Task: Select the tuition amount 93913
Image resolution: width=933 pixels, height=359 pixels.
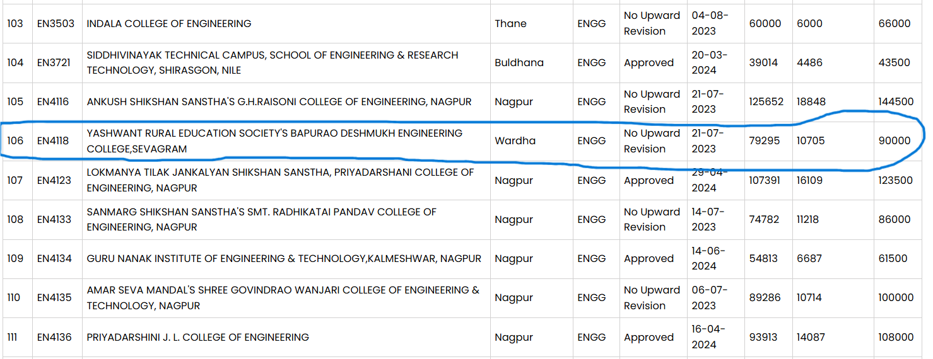Action: [x=764, y=338]
